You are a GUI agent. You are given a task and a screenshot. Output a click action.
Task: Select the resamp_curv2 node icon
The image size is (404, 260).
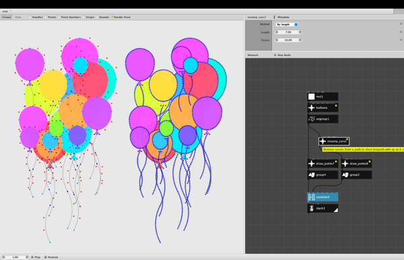[x=323, y=141]
